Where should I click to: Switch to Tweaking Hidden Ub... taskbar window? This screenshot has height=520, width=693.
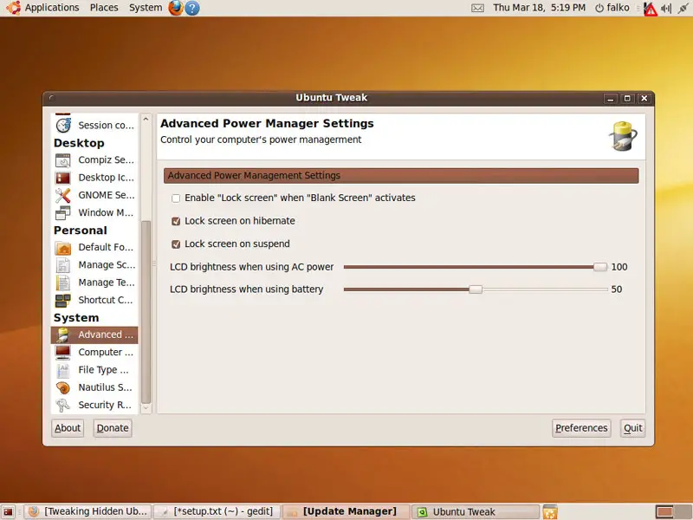87,511
